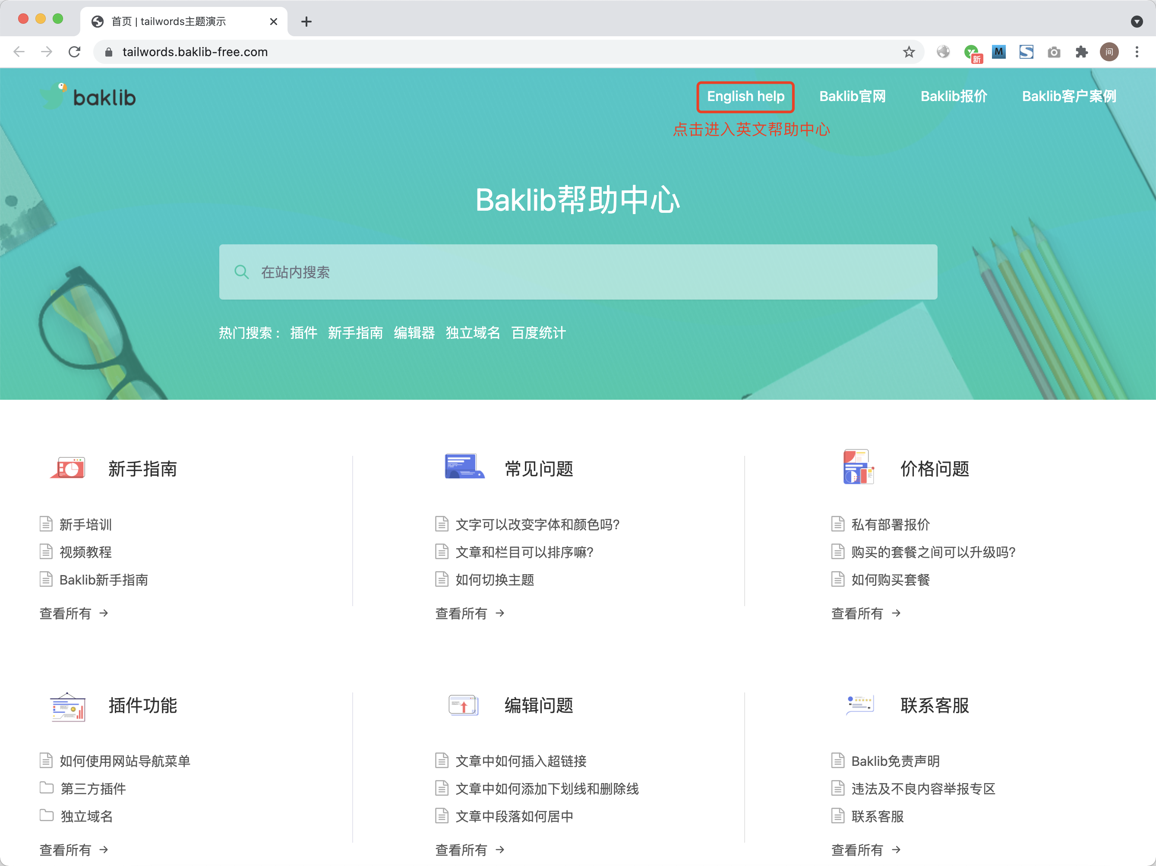Image resolution: width=1156 pixels, height=866 pixels.
Task: Click the folder icon beside 第三方插件
Action: 47,787
